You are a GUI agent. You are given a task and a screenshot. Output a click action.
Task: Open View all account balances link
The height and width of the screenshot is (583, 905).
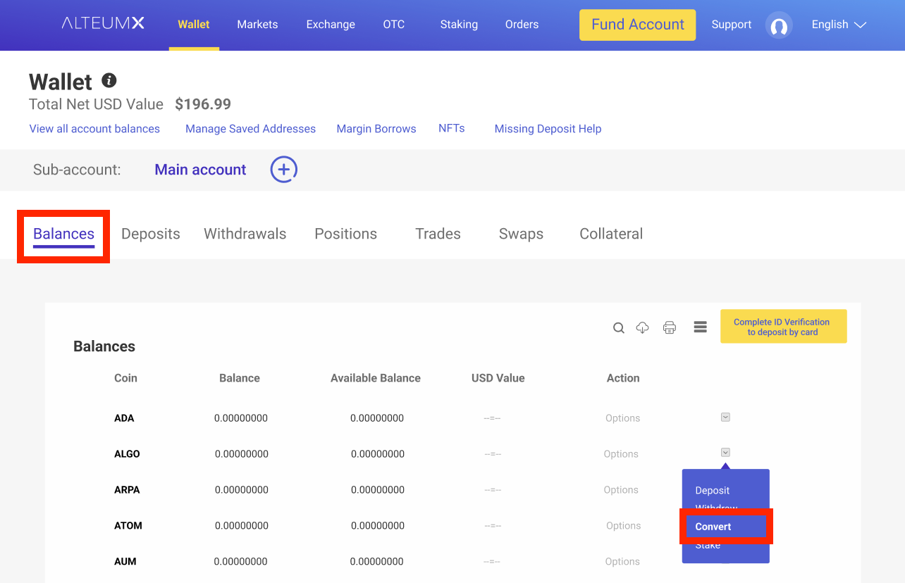coord(94,129)
